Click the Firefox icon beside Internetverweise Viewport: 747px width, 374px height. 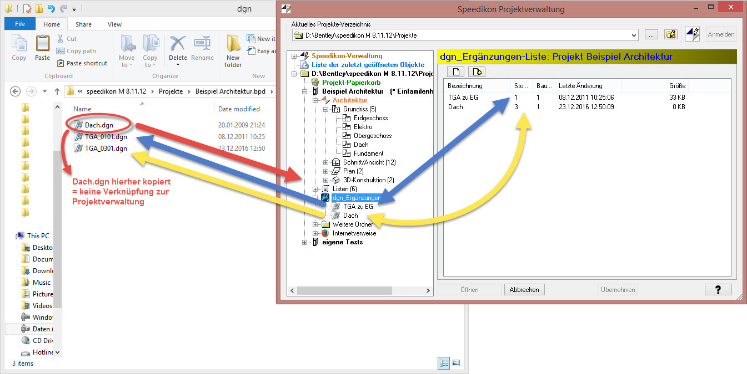(325, 233)
